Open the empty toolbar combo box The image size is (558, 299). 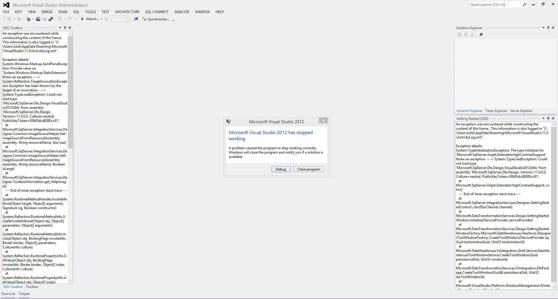click(120, 19)
